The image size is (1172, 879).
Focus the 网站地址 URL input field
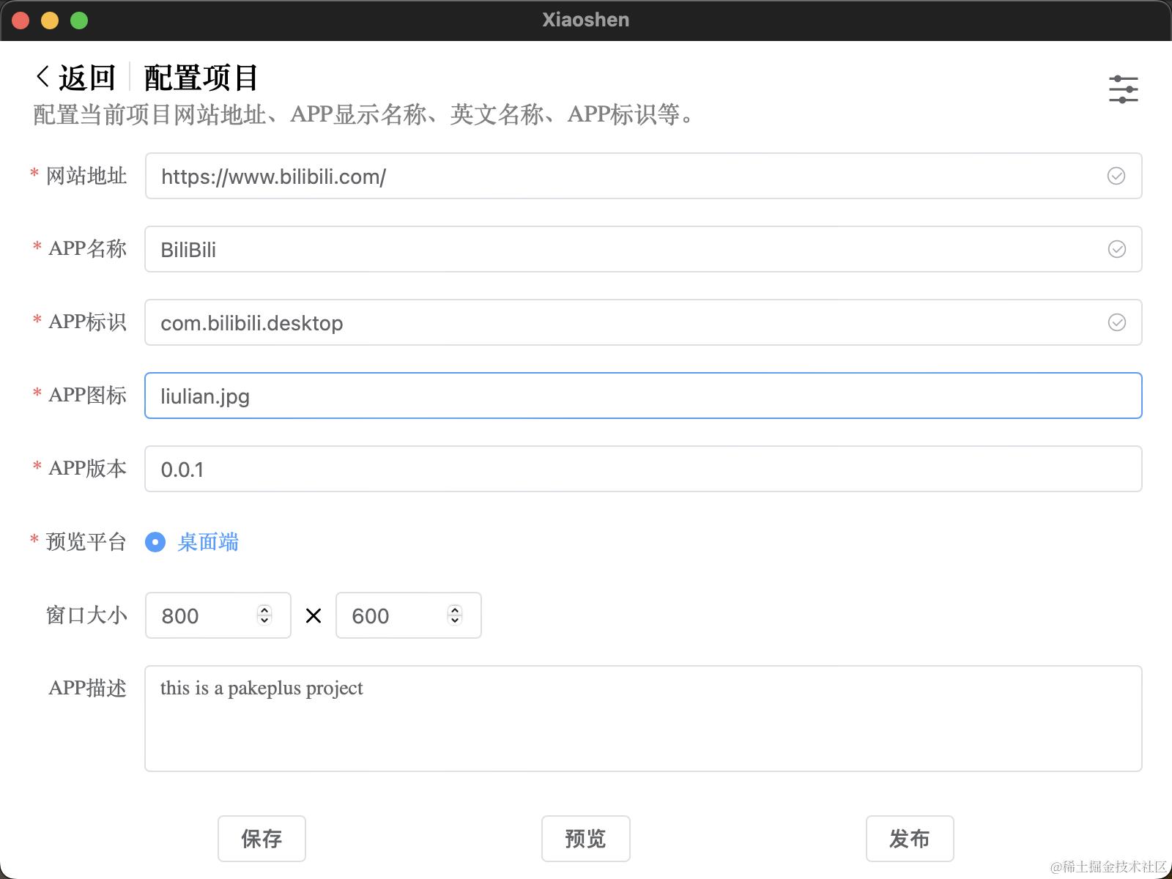(x=643, y=176)
